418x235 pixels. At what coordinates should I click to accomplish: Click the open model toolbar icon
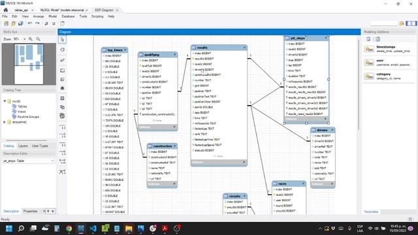(x=13, y=23)
